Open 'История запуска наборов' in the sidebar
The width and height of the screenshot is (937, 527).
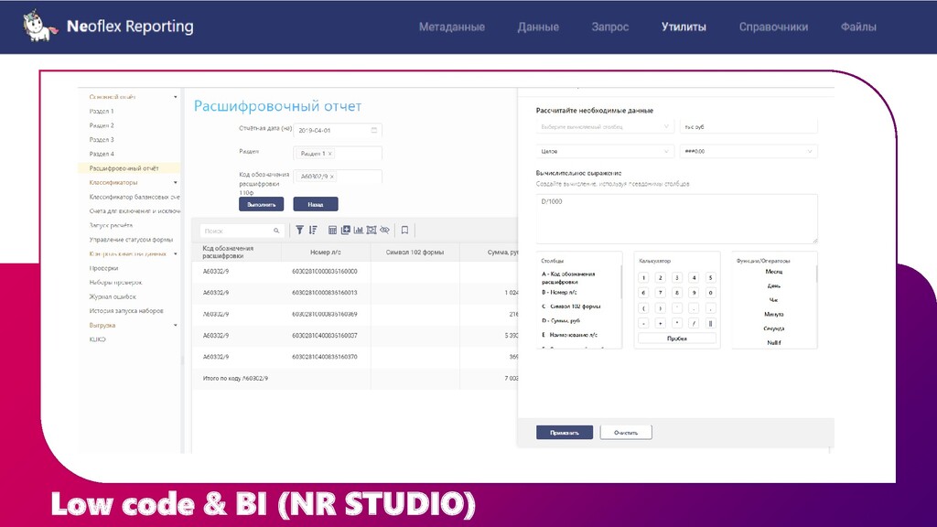point(126,311)
